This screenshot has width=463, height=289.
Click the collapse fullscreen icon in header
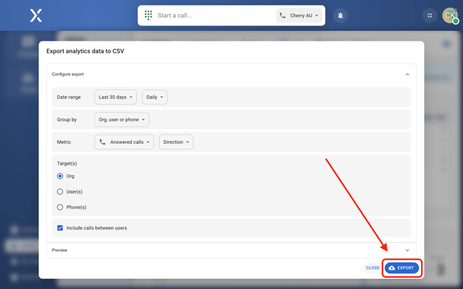click(x=430, y=15)
